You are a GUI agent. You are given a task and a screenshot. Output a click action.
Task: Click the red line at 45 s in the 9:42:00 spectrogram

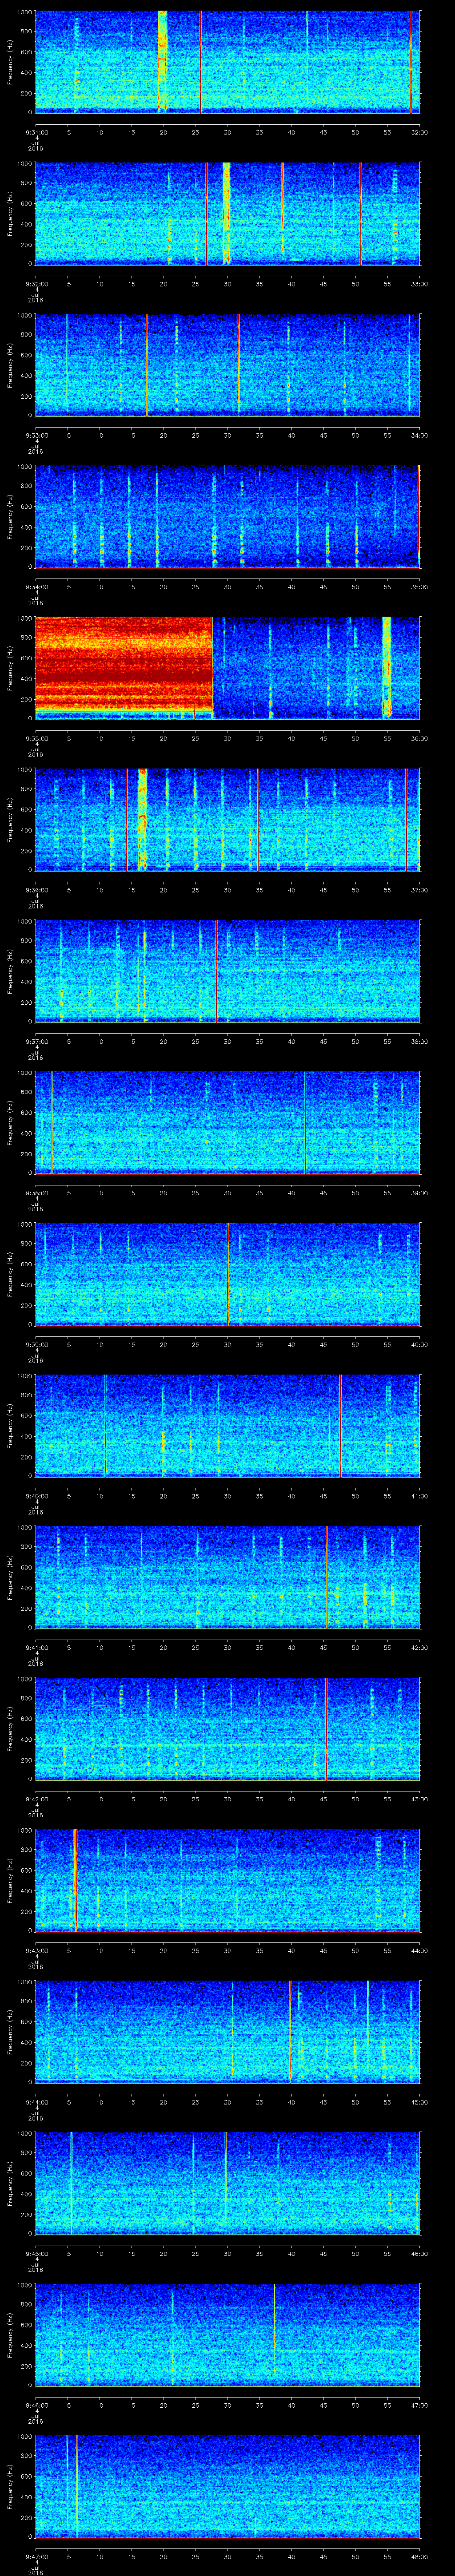coord(326,1728)
